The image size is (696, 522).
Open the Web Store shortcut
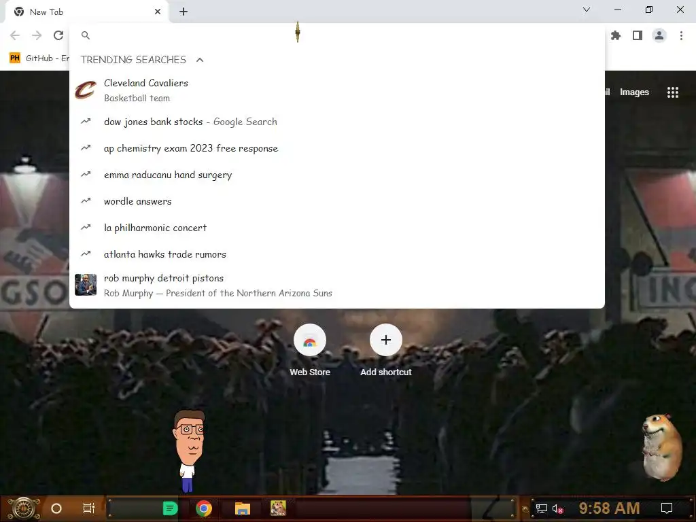point(310,351)
